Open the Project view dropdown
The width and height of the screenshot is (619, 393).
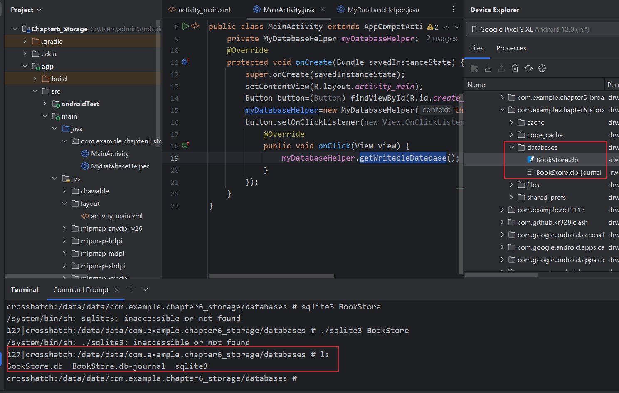pyautogui.click(x=26, y=10)
